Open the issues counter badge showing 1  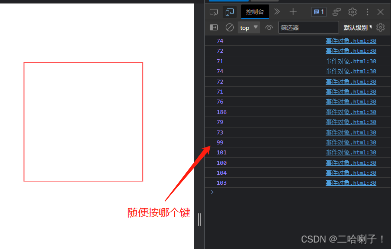pyautogui.click(x=319, y=12)
